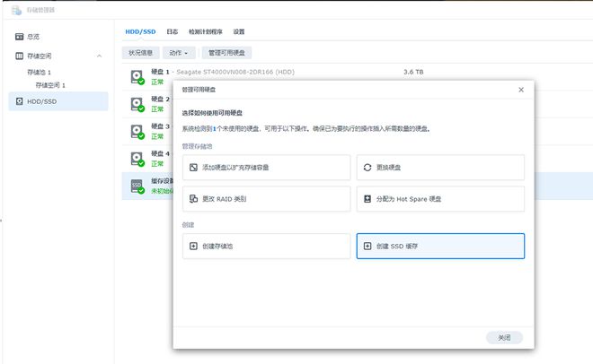Open the 设置 tab

pyautogui.click(x=239, y=31)
